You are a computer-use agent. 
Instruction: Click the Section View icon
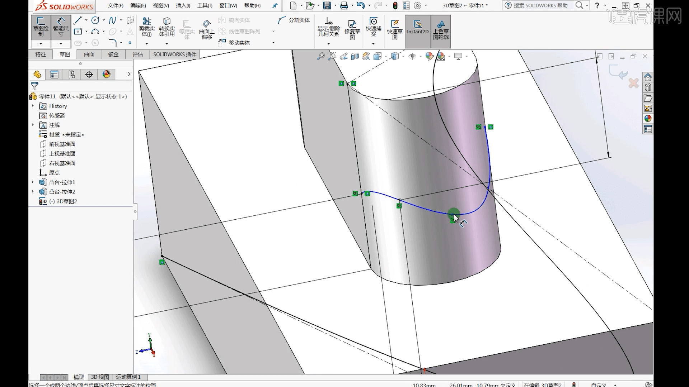[355, 56]
